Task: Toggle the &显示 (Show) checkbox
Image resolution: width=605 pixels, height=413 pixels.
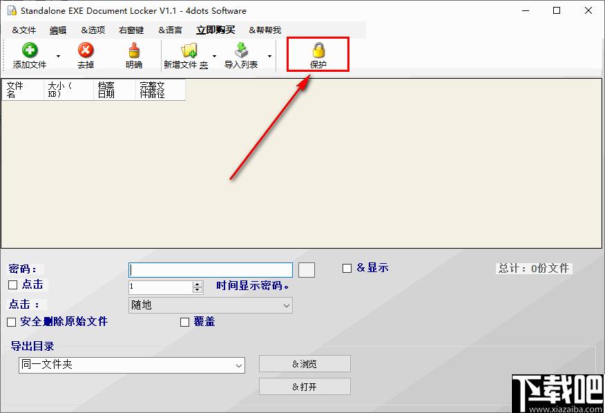Action: (347, 269)
